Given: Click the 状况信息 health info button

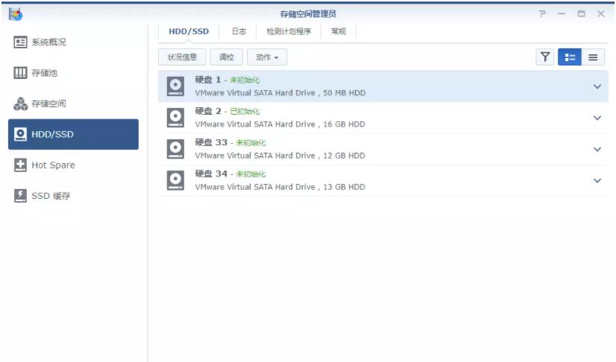Looking at the screenshot, I should [182, 57].
